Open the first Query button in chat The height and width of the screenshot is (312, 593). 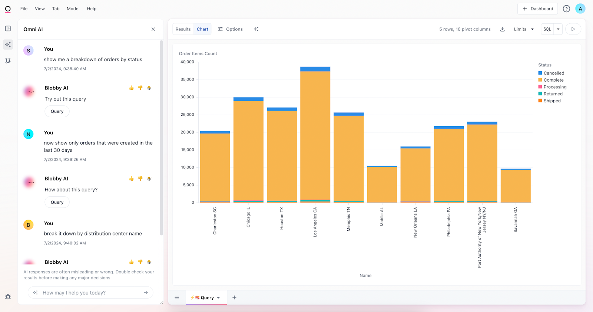57,111
